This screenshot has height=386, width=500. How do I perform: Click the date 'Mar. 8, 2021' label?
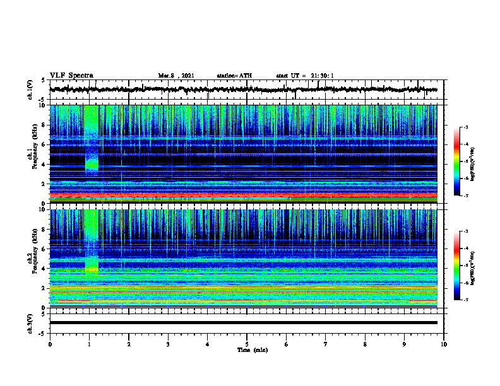176,76
